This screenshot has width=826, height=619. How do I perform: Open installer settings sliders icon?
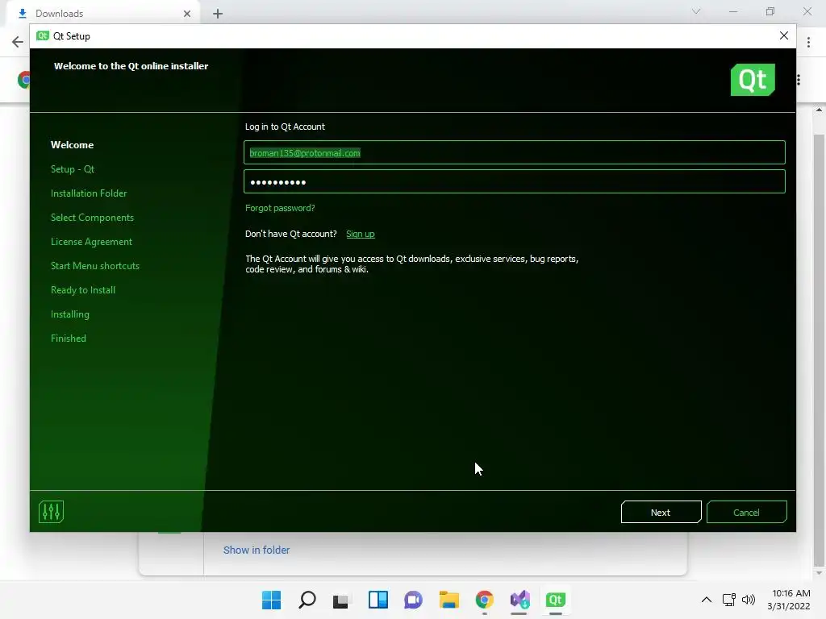pos(51,512)
